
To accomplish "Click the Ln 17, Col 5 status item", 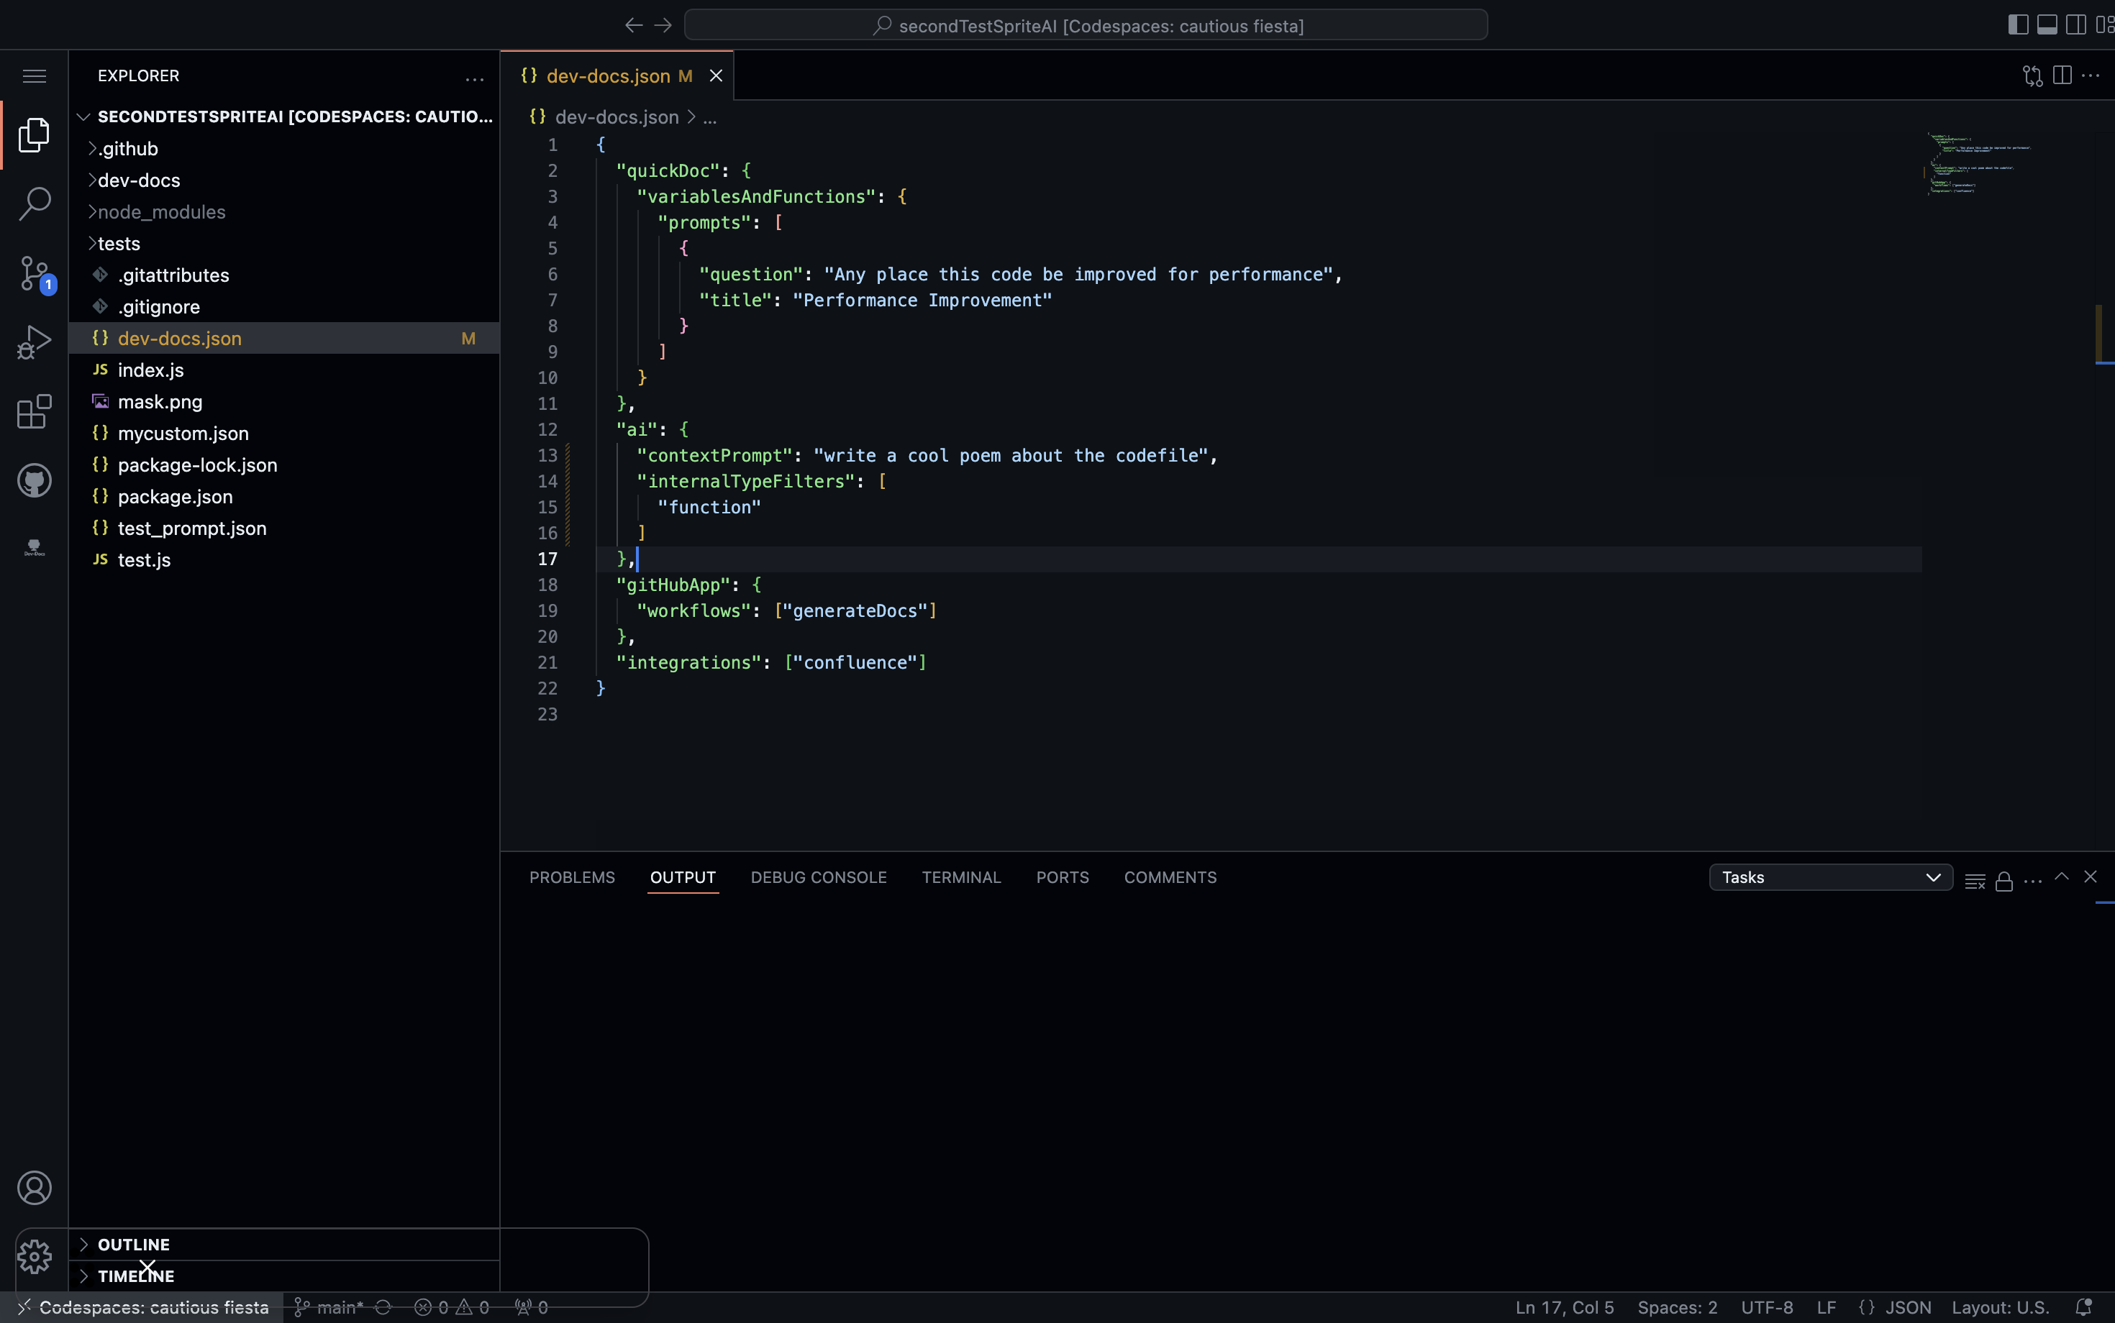I will coord(1565,1307).
